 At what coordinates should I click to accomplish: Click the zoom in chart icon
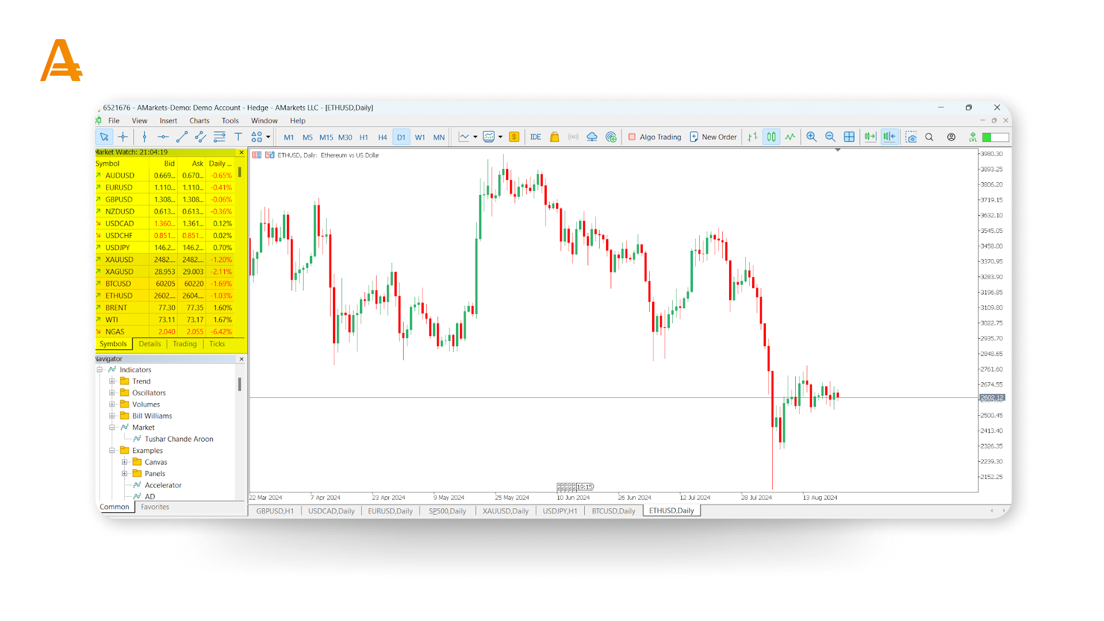(x=811, y=137)
